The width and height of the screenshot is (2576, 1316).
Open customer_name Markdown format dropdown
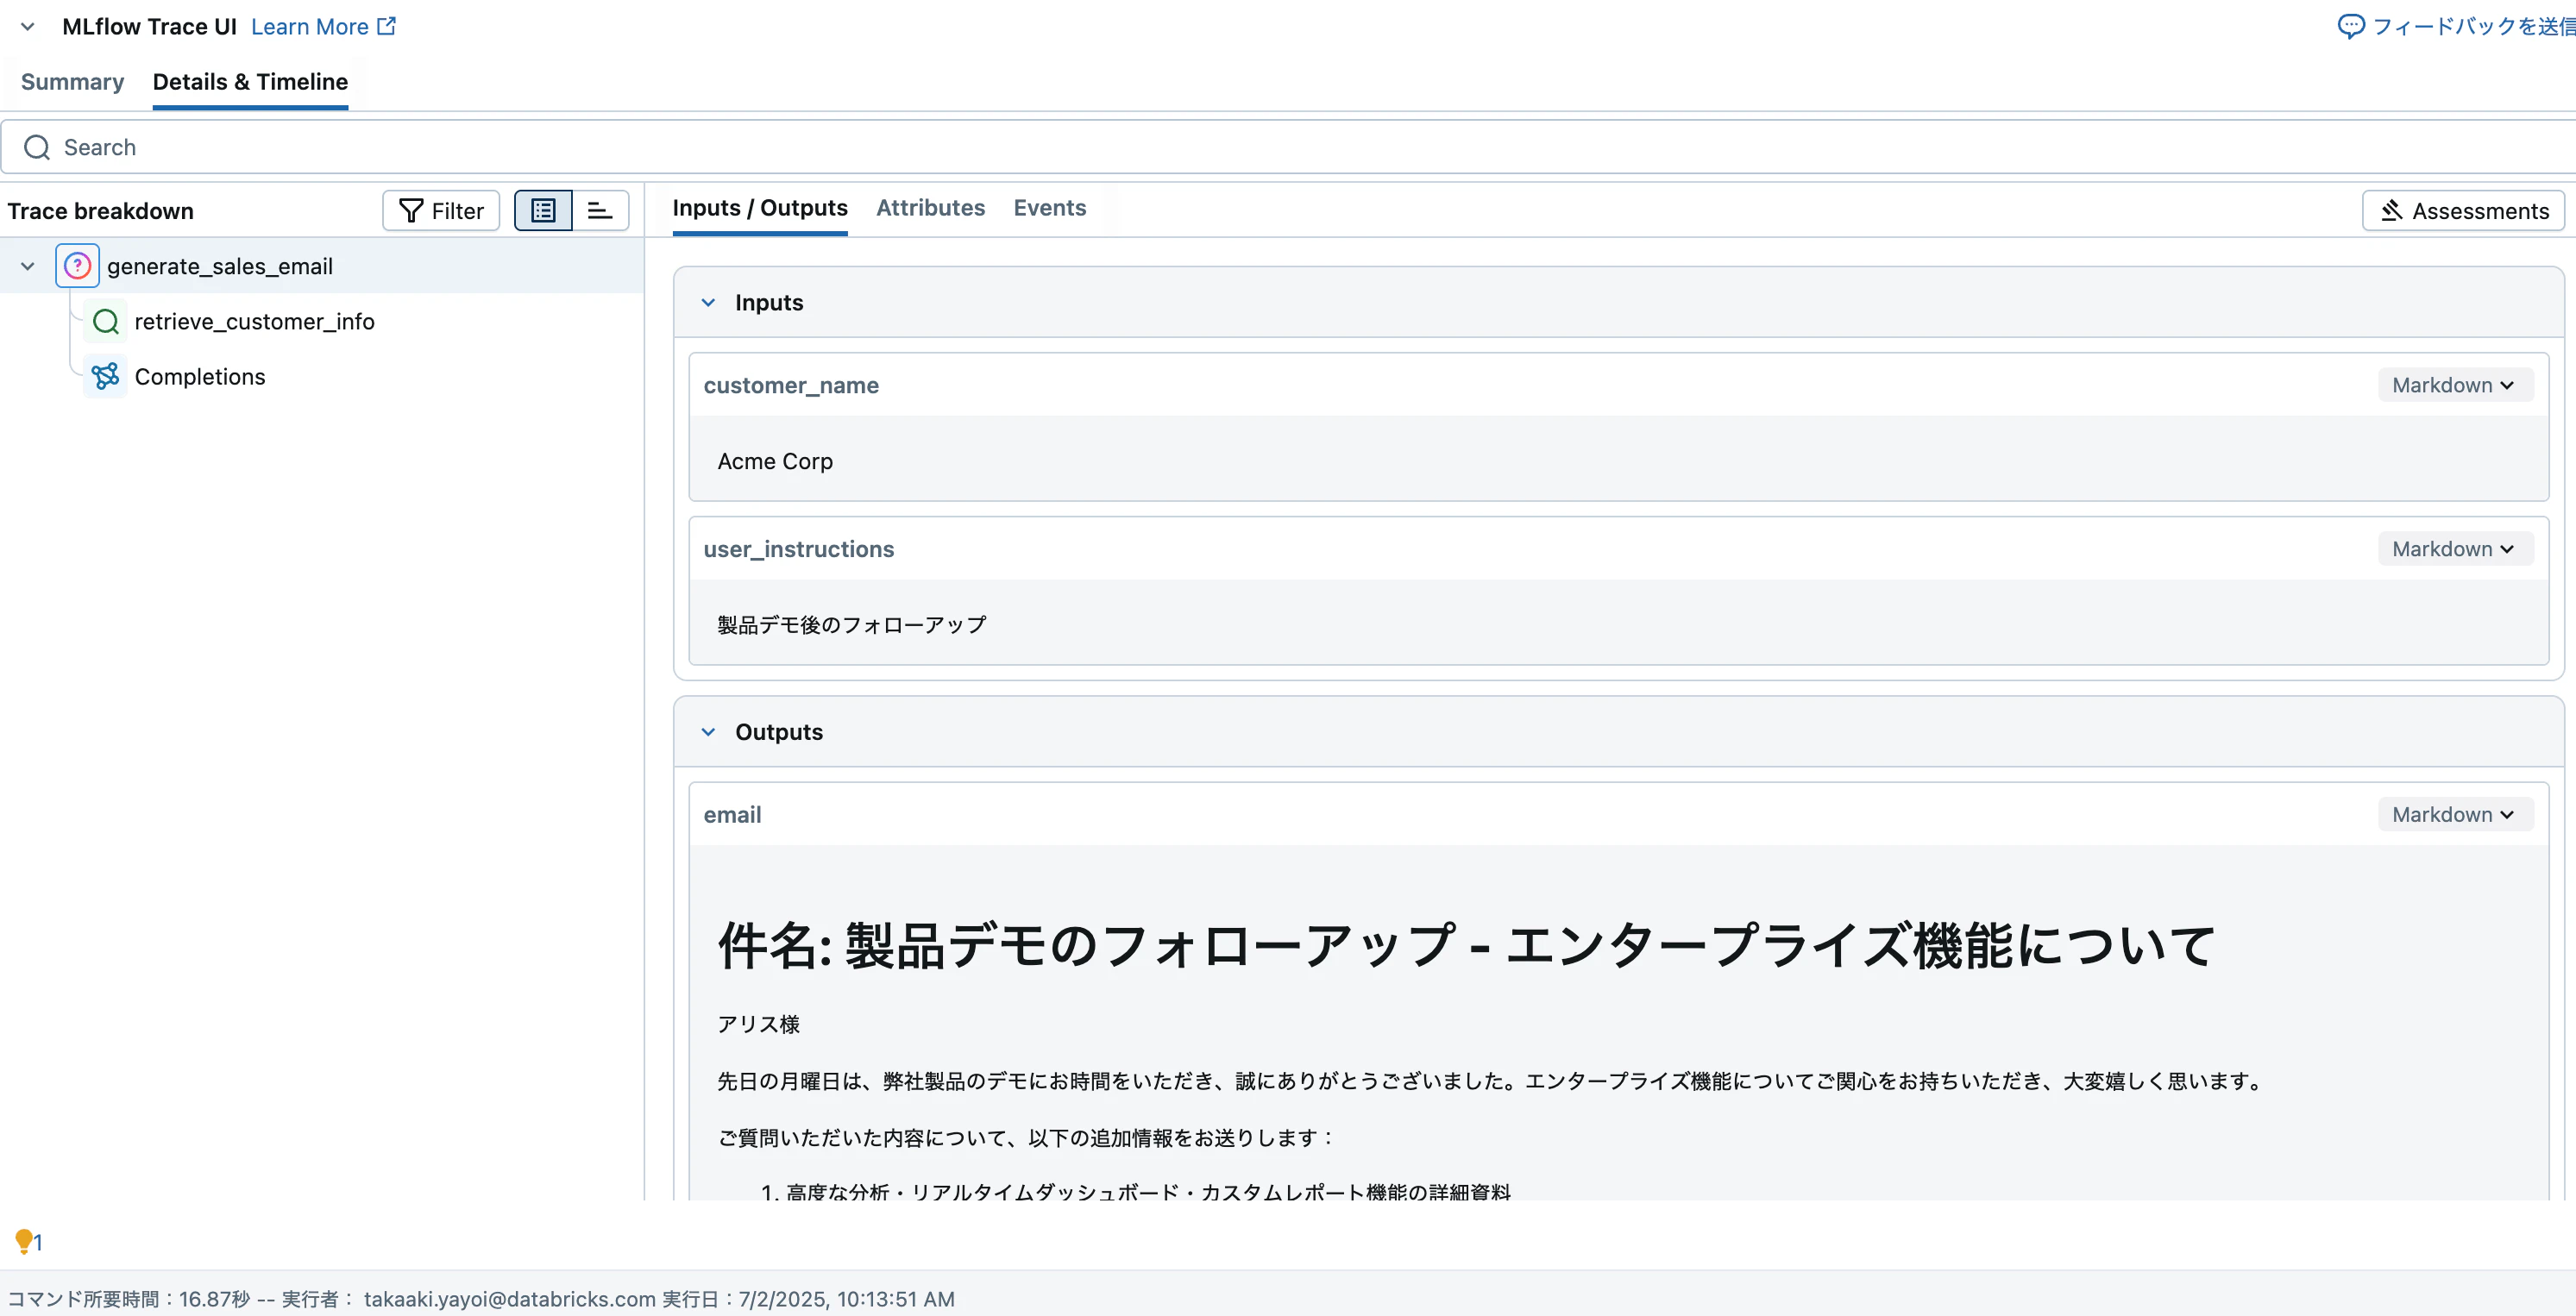pos(2455,385)
